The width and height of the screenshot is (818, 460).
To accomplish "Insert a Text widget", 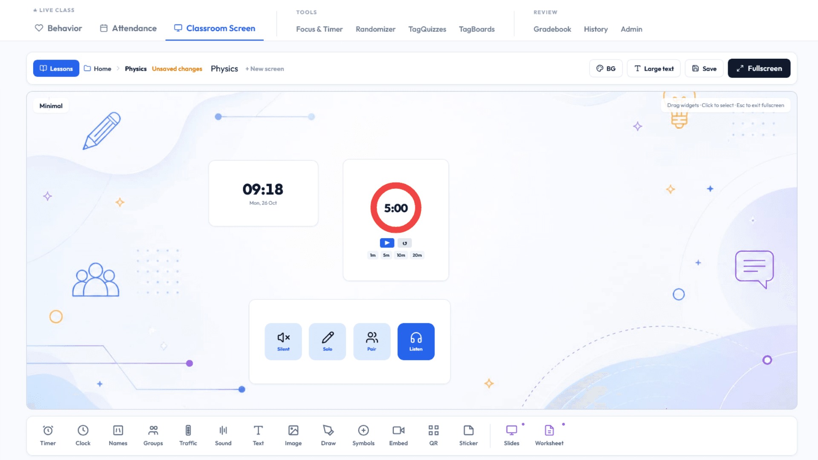I will pos(258,435).
